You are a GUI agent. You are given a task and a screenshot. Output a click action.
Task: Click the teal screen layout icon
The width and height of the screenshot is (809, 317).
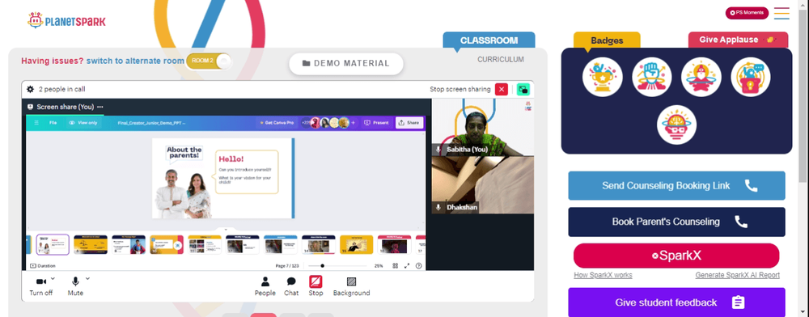pyautogui.click(x=523, y=89)
